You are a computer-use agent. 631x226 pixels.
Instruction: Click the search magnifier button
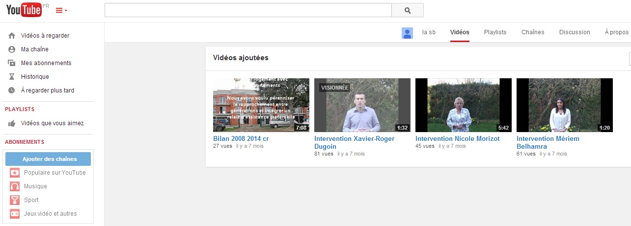point(407,10)
